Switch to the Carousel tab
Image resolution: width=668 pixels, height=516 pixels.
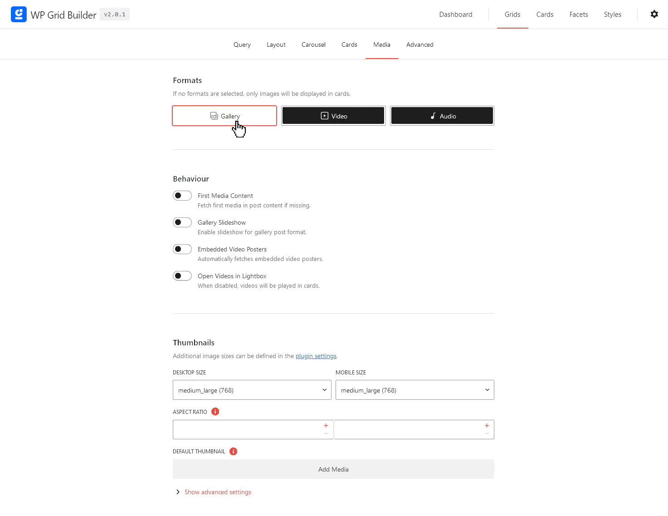[313, 44]
